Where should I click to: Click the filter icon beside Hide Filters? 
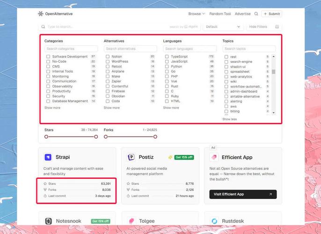277,27
